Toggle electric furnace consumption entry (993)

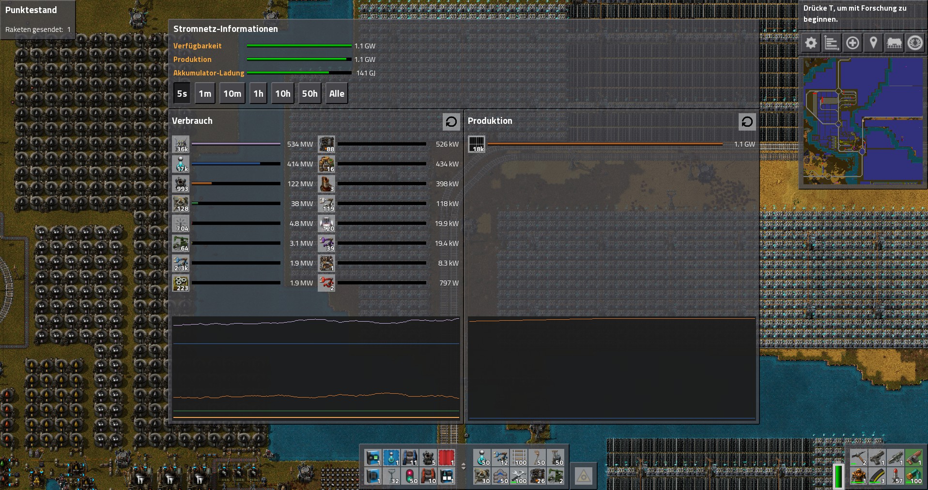click(181, 184)
